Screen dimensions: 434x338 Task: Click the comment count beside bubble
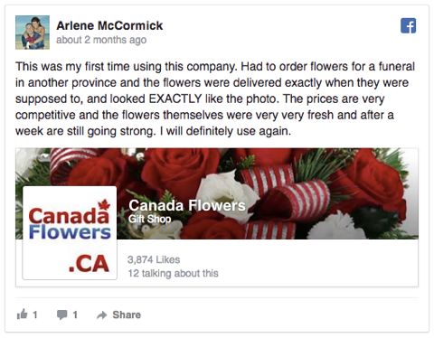(x=75, y=315)
